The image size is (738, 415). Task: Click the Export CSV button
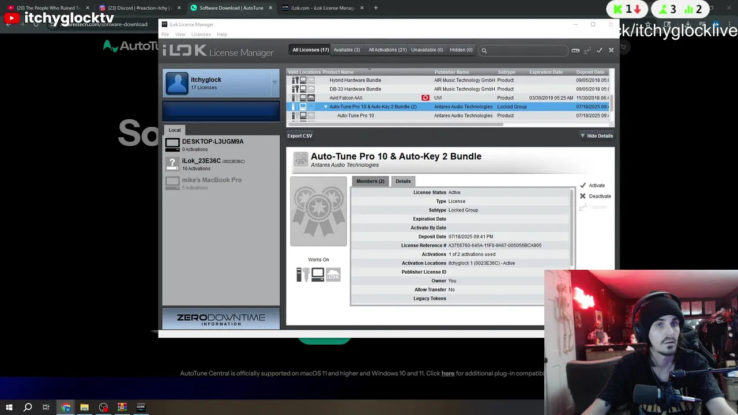pyautogui.click(x=300, y=136)
